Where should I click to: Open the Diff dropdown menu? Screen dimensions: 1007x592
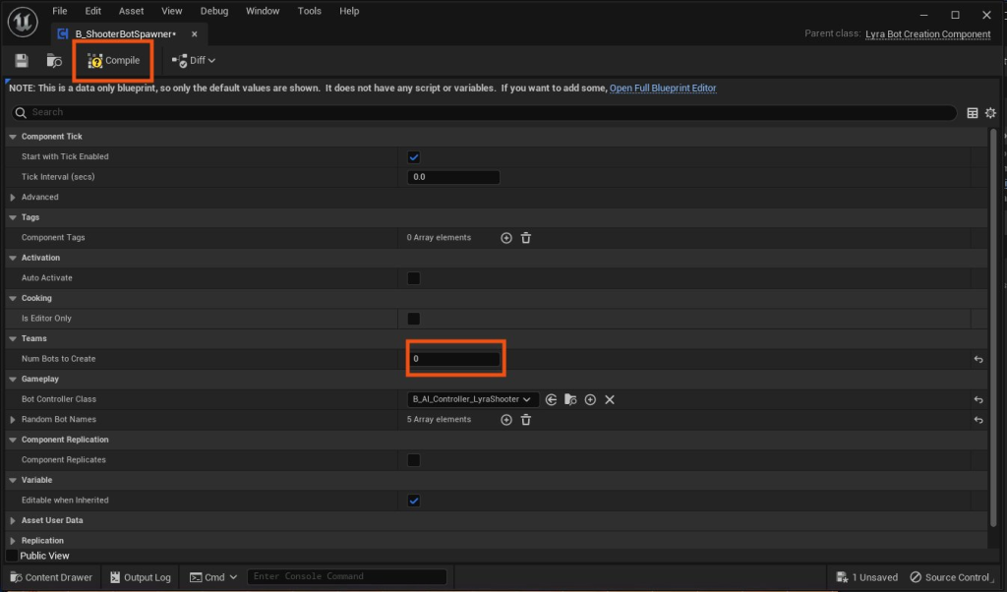194,60
